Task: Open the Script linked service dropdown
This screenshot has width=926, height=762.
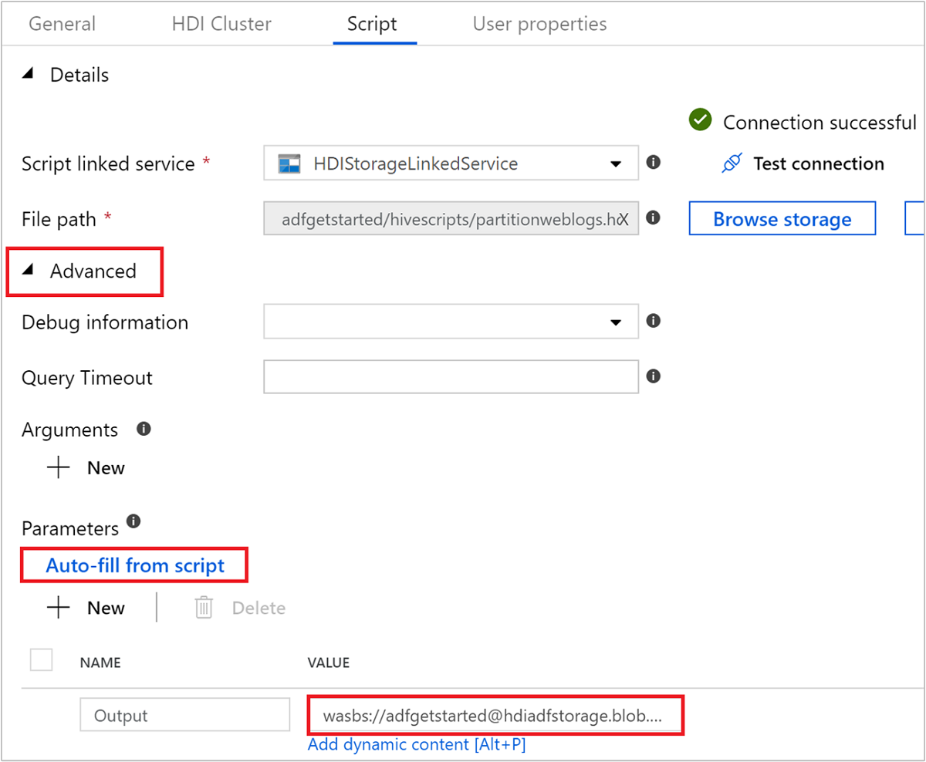Action: (x=617, y=163)
